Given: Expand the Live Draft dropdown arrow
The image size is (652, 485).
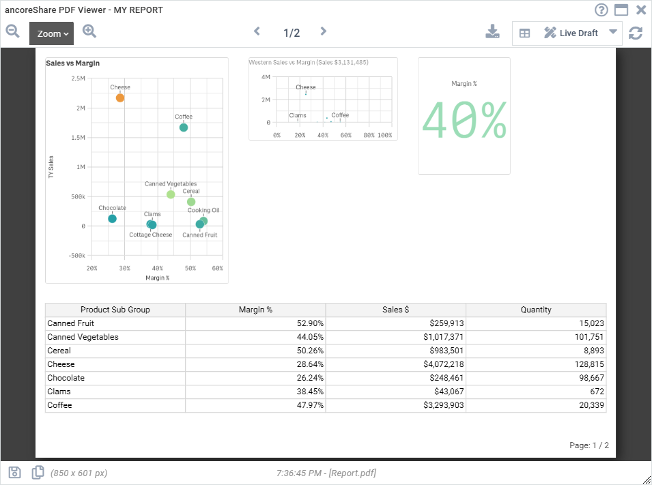Looking at the screenshot, I should pyautogui.click(x=612, y=31).
